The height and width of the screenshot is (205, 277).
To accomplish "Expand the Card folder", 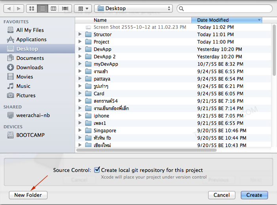I will [80, 93].
